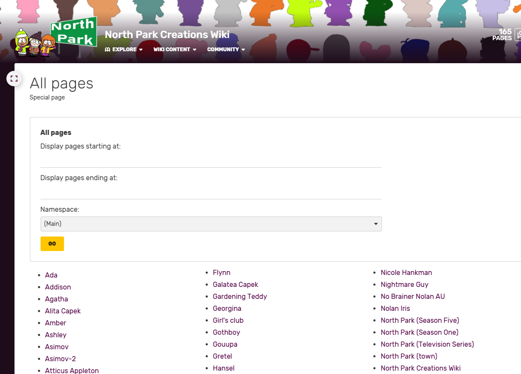Open the Georgina page link
Image resolution: width=521 pixels, height=374 pixels.
227,309
